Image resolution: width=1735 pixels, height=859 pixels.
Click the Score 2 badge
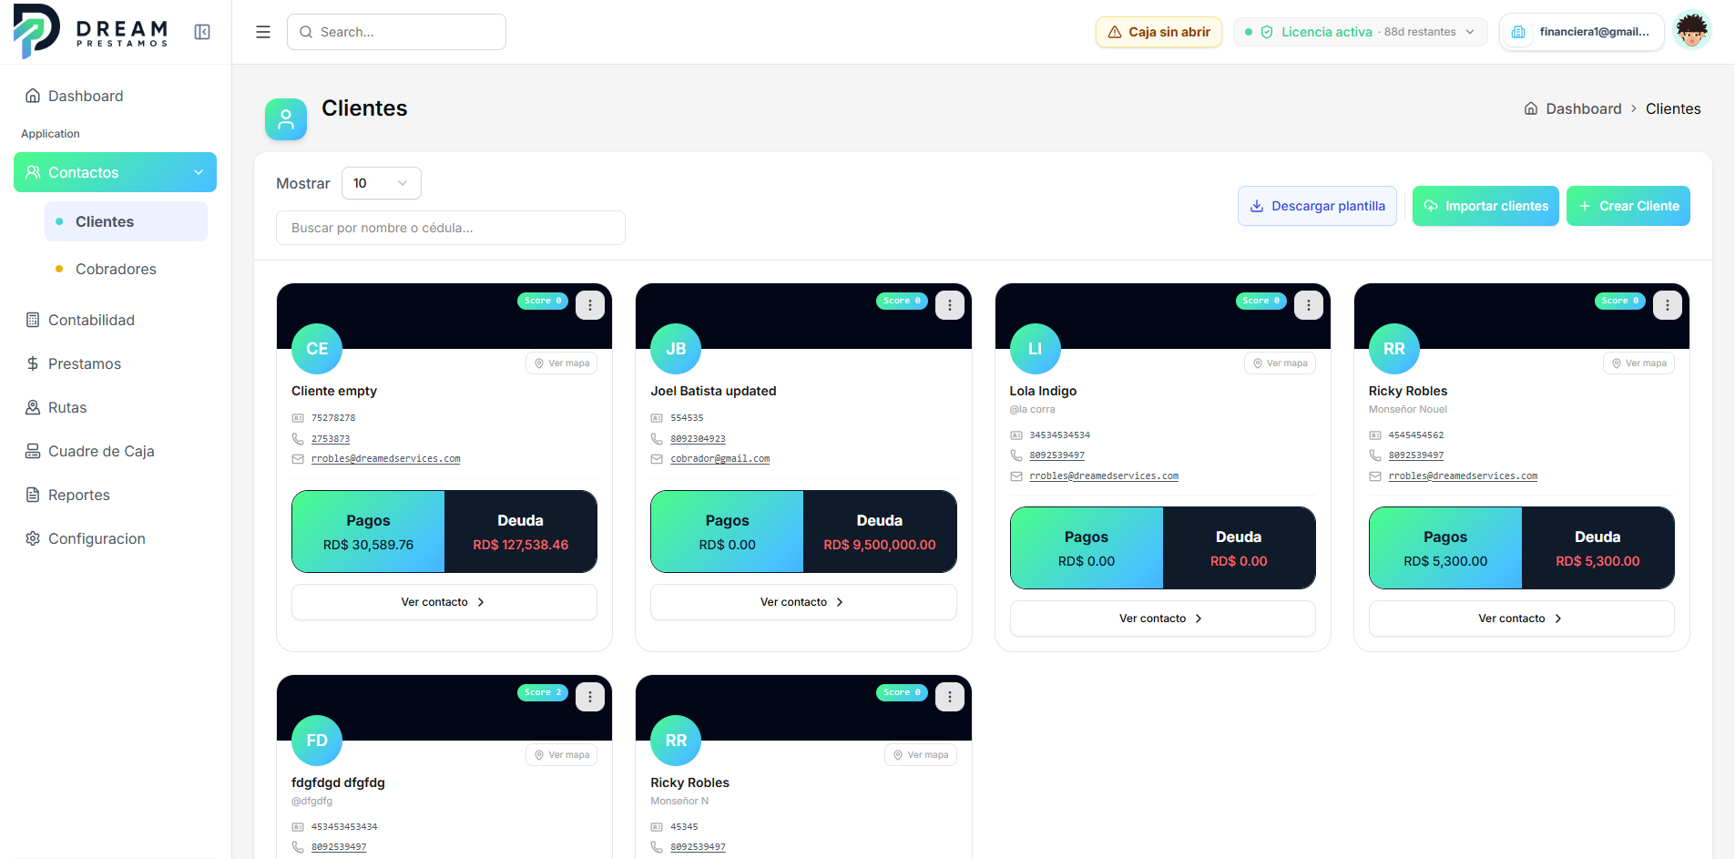pos(543,692)
